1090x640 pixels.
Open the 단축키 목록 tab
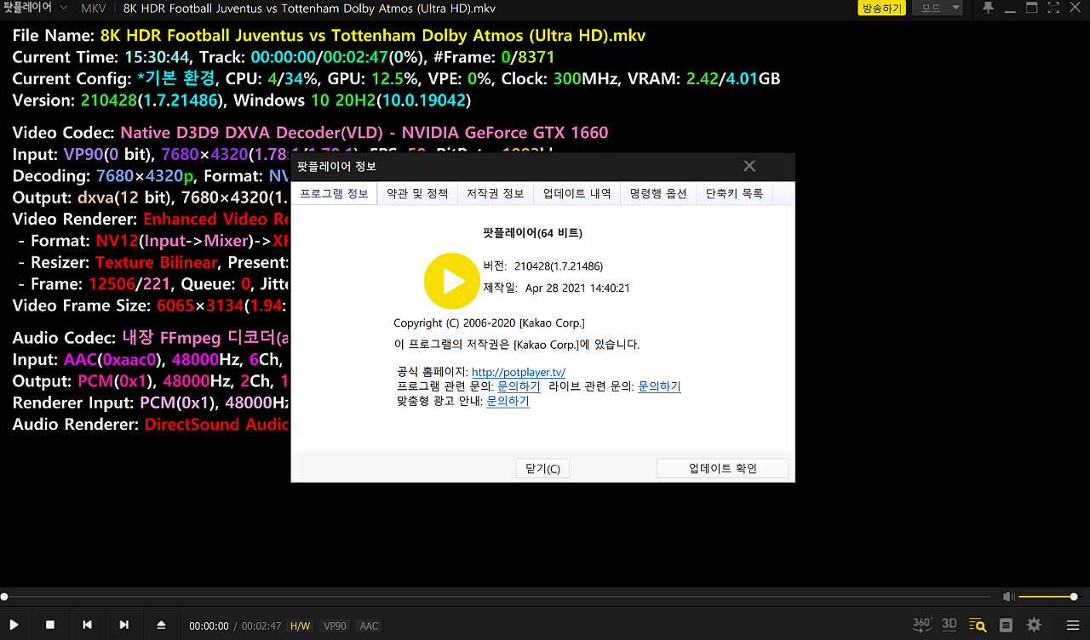(x=735, y=193)
